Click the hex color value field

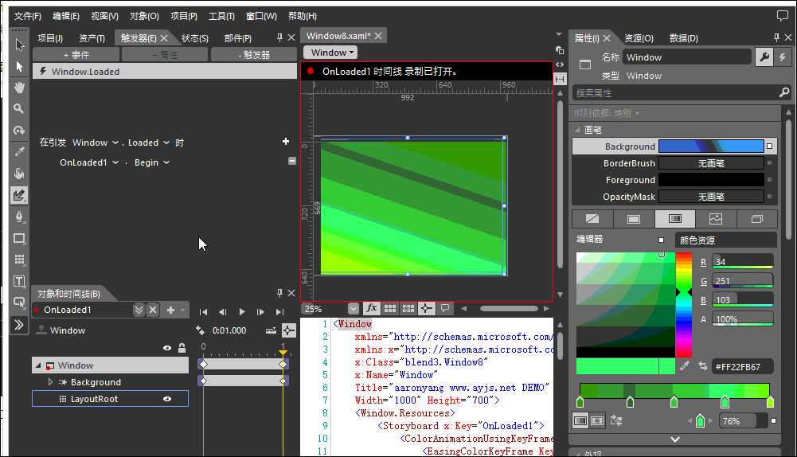pyautogui.click(x=742, y=366)
